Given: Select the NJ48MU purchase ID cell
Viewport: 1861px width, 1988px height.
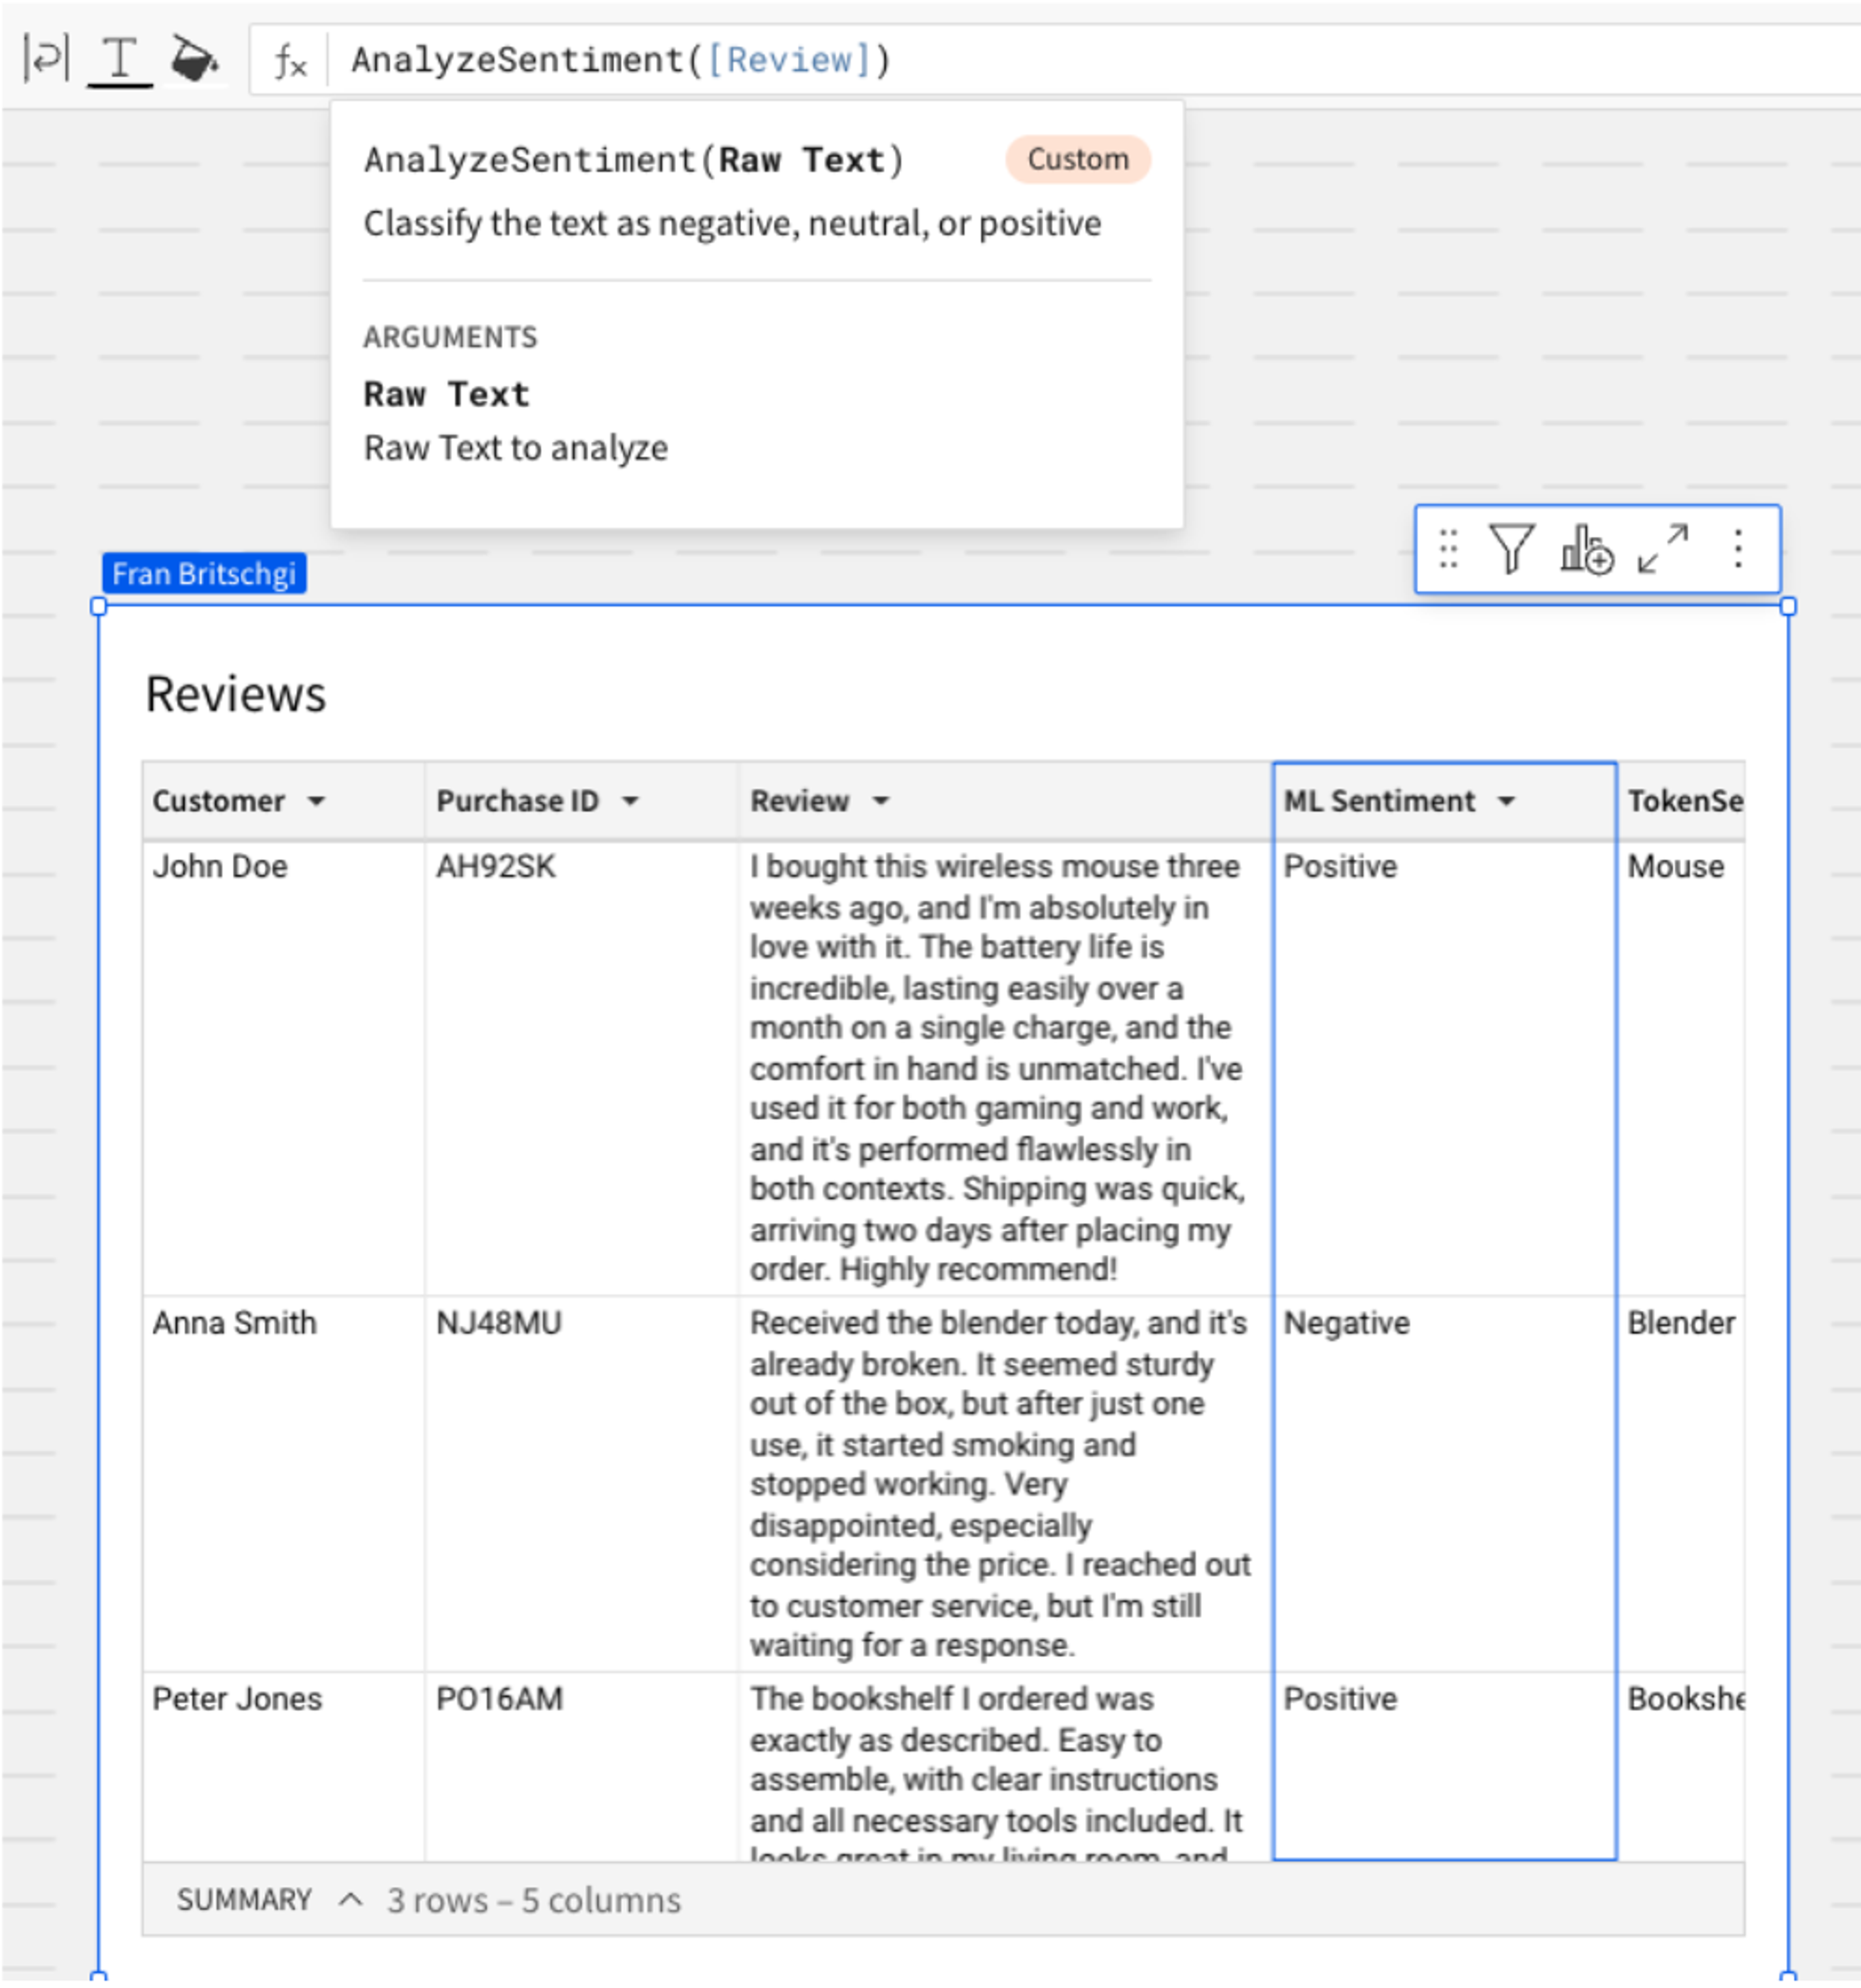Looking at the screenshot, I should point(582,1484).
